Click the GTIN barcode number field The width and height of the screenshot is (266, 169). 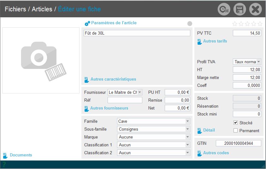click(238, 143)
